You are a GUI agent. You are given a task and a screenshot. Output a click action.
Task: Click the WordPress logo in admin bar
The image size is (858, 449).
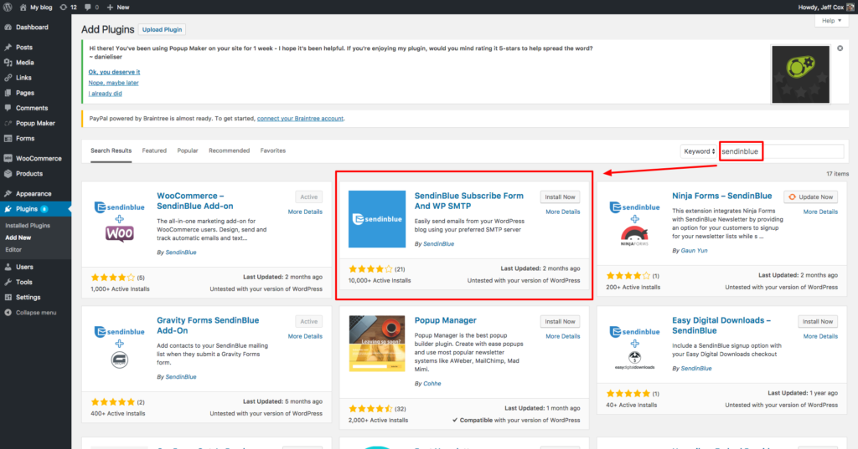8,7
